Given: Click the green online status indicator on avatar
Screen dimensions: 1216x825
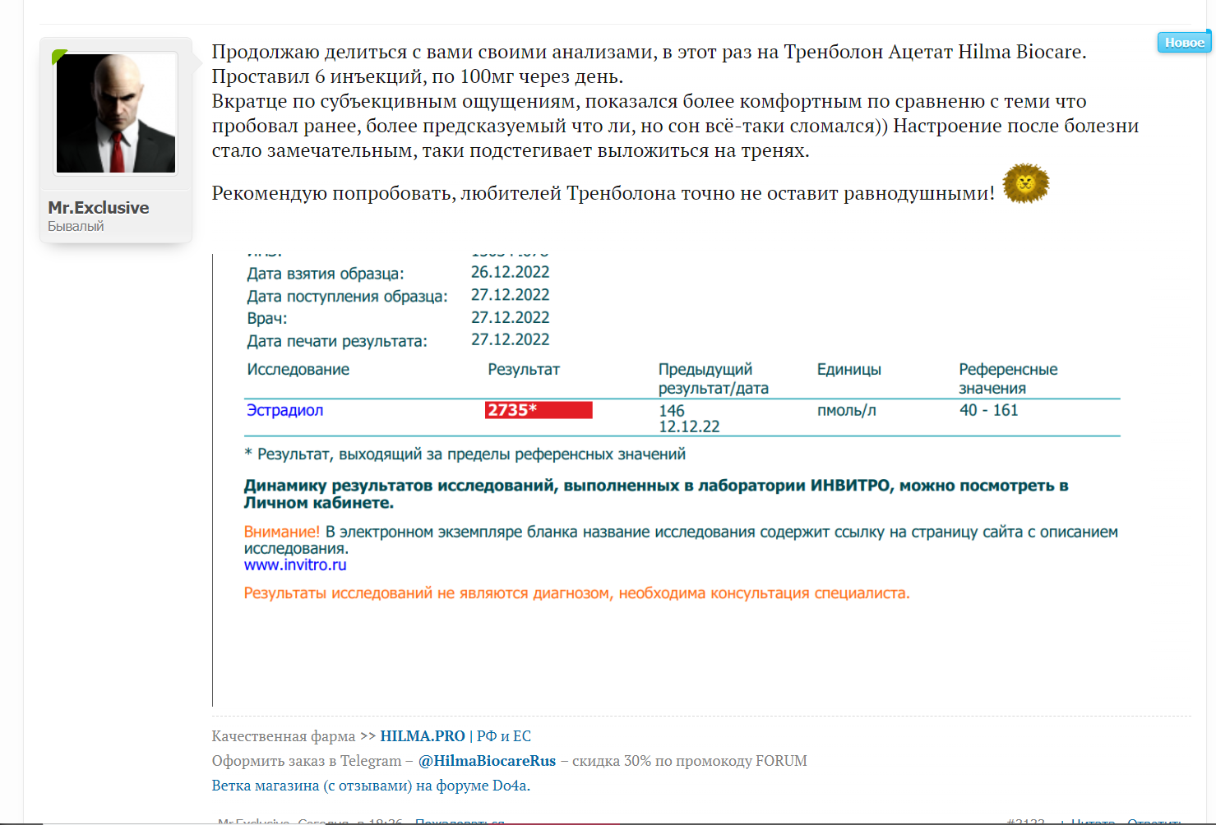Looking at the screenshot, I should tap(58, 57).
